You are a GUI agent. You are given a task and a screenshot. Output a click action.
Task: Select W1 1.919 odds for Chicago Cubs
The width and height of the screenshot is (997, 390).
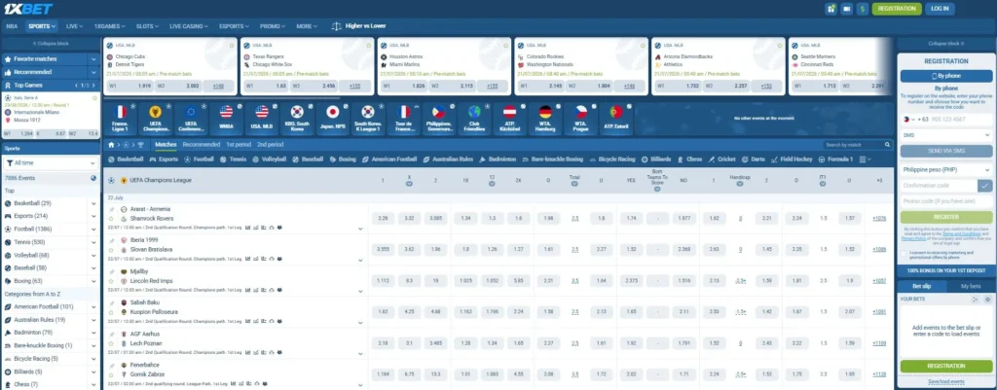(x=131, y=86)
